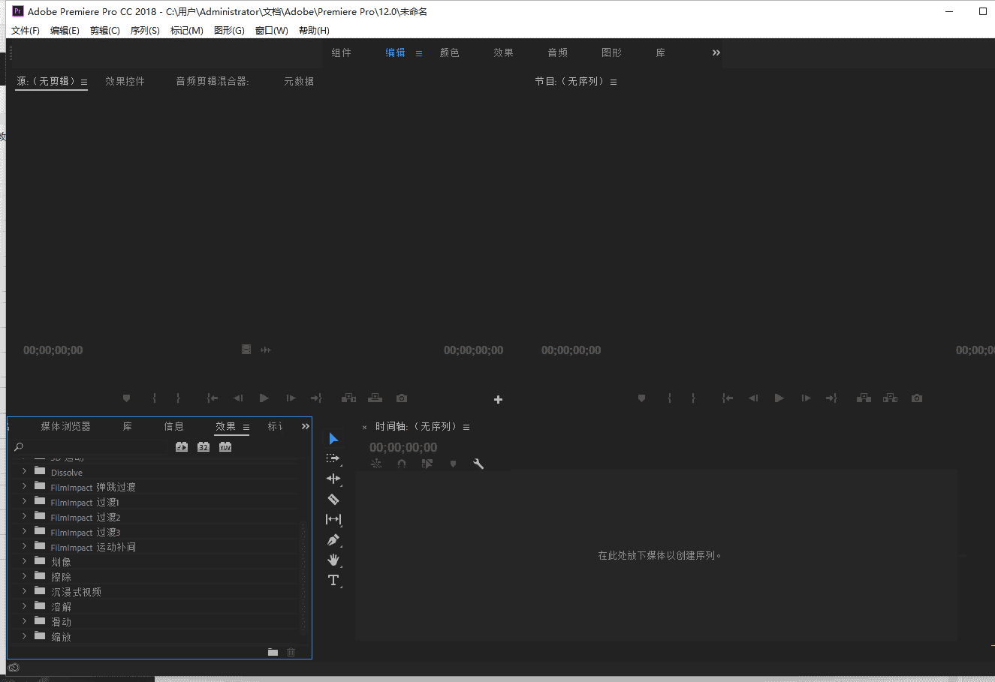The width and height of the screenshot is (995, 682).
Task: Select the Slip tool below the Razor
Action: pos(333,519)
